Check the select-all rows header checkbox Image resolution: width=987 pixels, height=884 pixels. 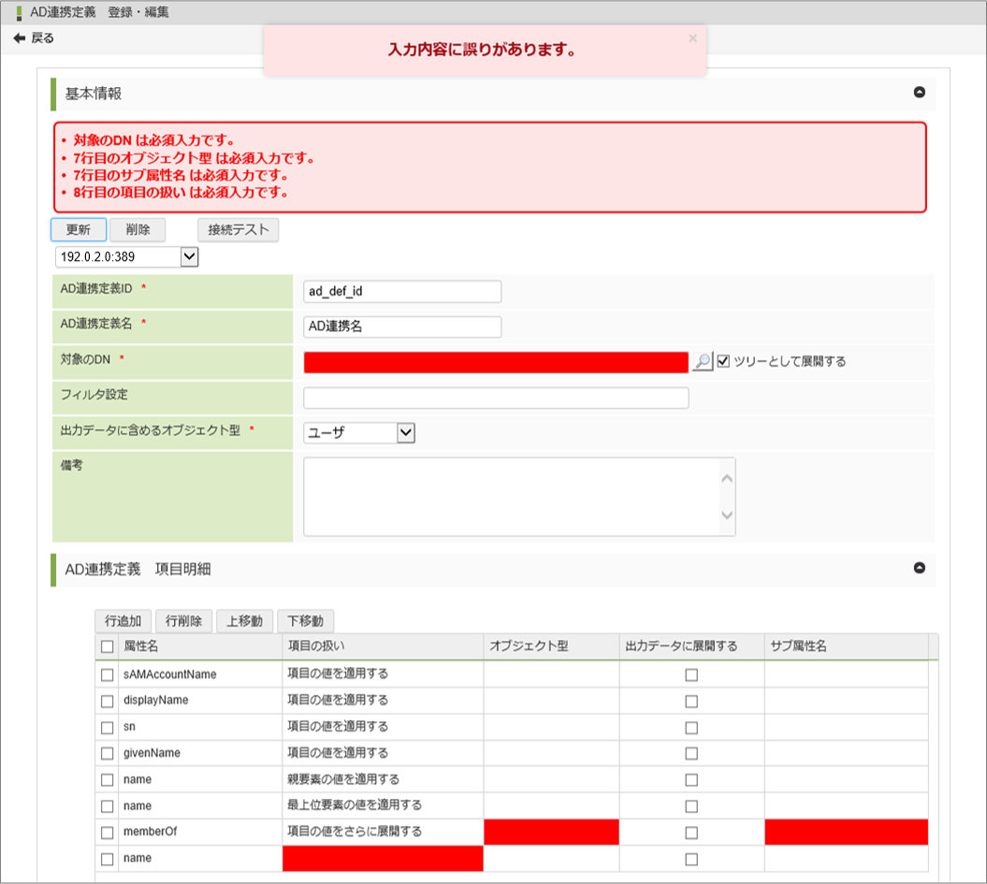tap(108, 646)
